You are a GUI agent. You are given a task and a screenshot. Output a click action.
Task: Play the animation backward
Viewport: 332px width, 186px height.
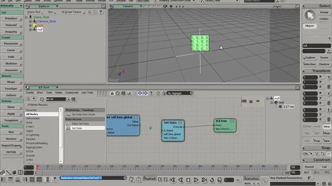(181, 180)
